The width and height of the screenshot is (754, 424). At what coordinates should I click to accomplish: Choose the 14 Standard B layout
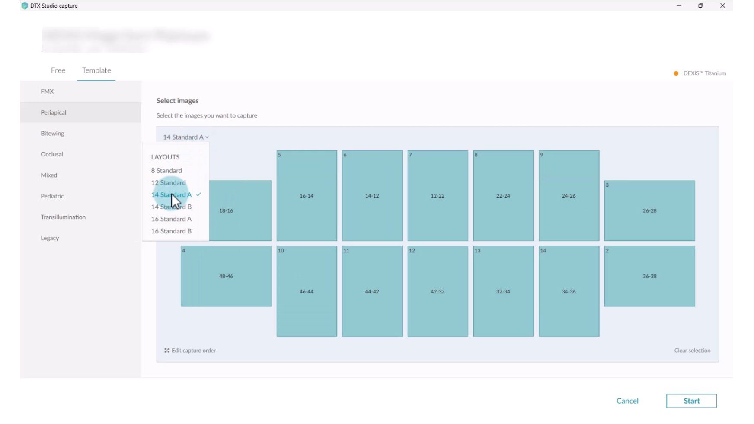pyautogui.click(x=171, y=207)
